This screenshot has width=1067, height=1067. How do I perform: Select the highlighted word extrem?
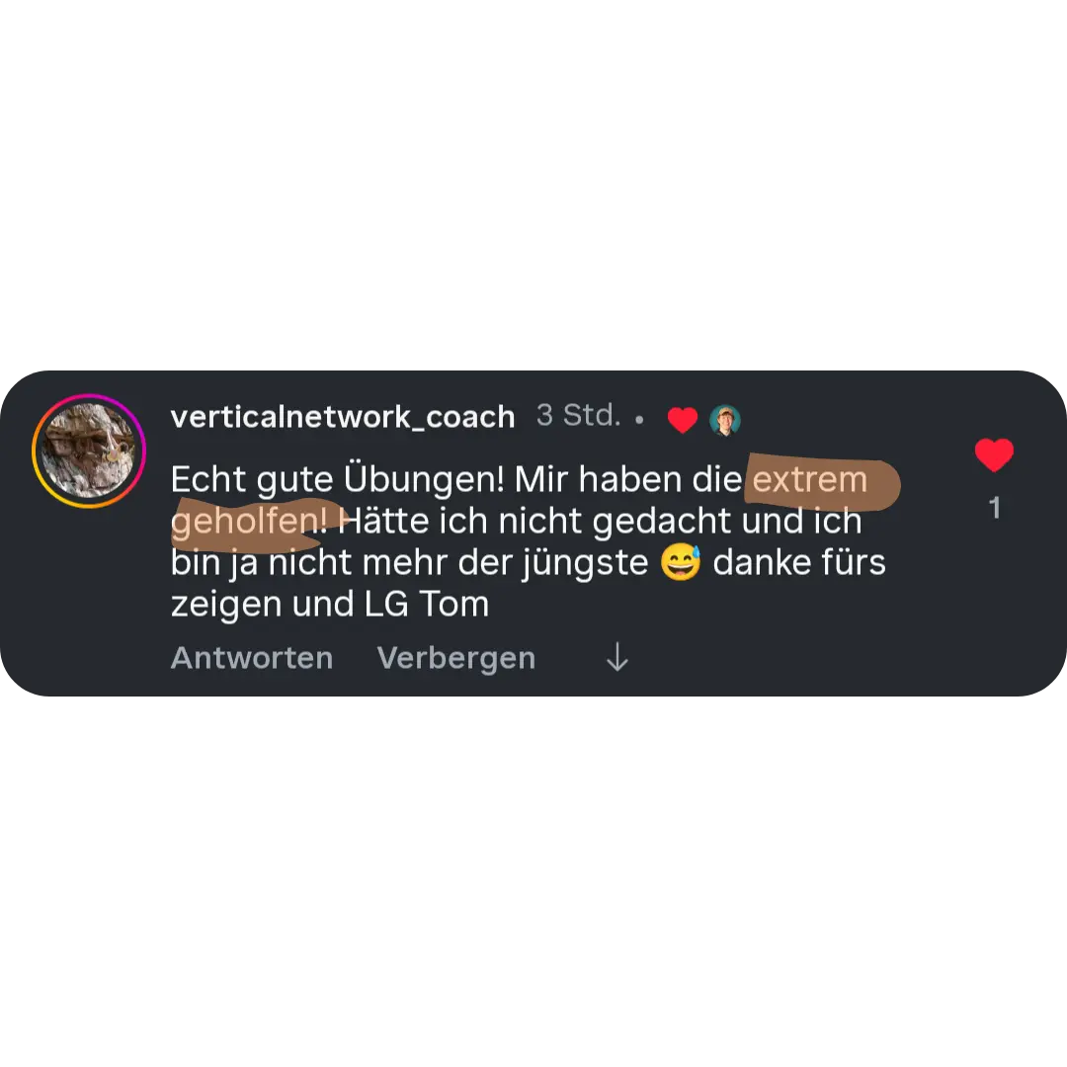click(810, 480)
